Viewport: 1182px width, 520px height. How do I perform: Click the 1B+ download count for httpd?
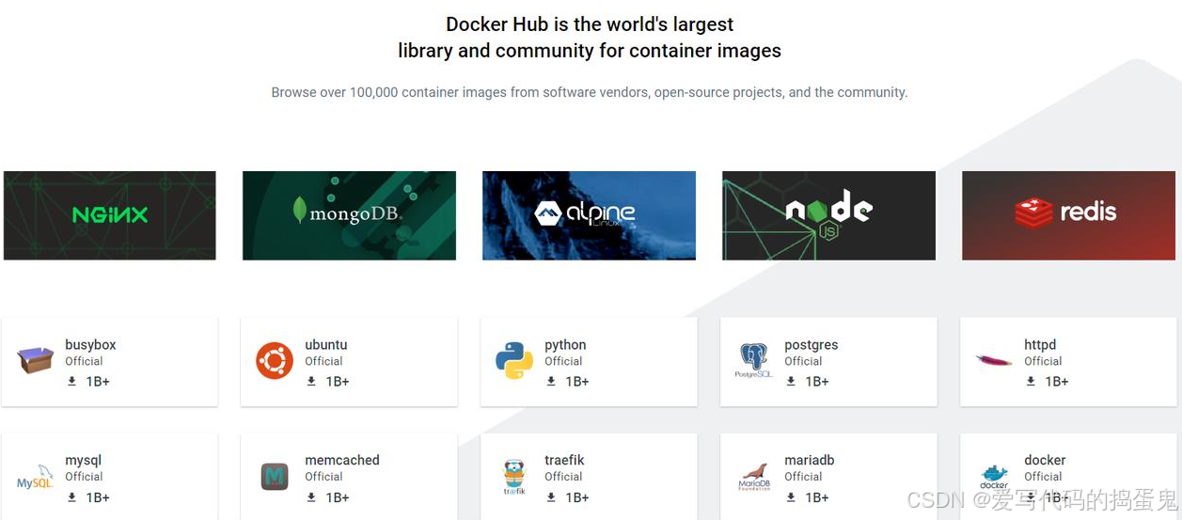coord(1057,382)
